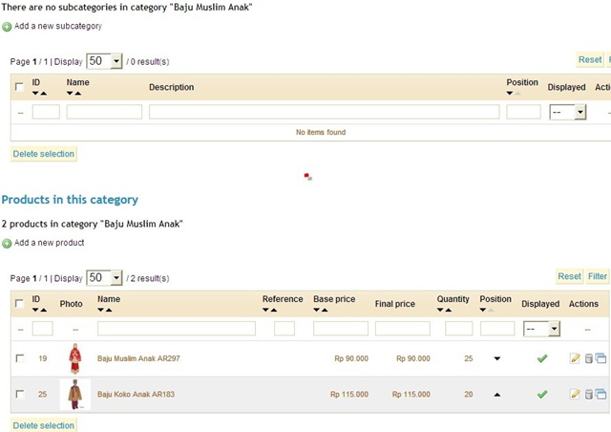Open products Displayed filter dropdown
Viewport: 611px width, 432px height.
541,329
